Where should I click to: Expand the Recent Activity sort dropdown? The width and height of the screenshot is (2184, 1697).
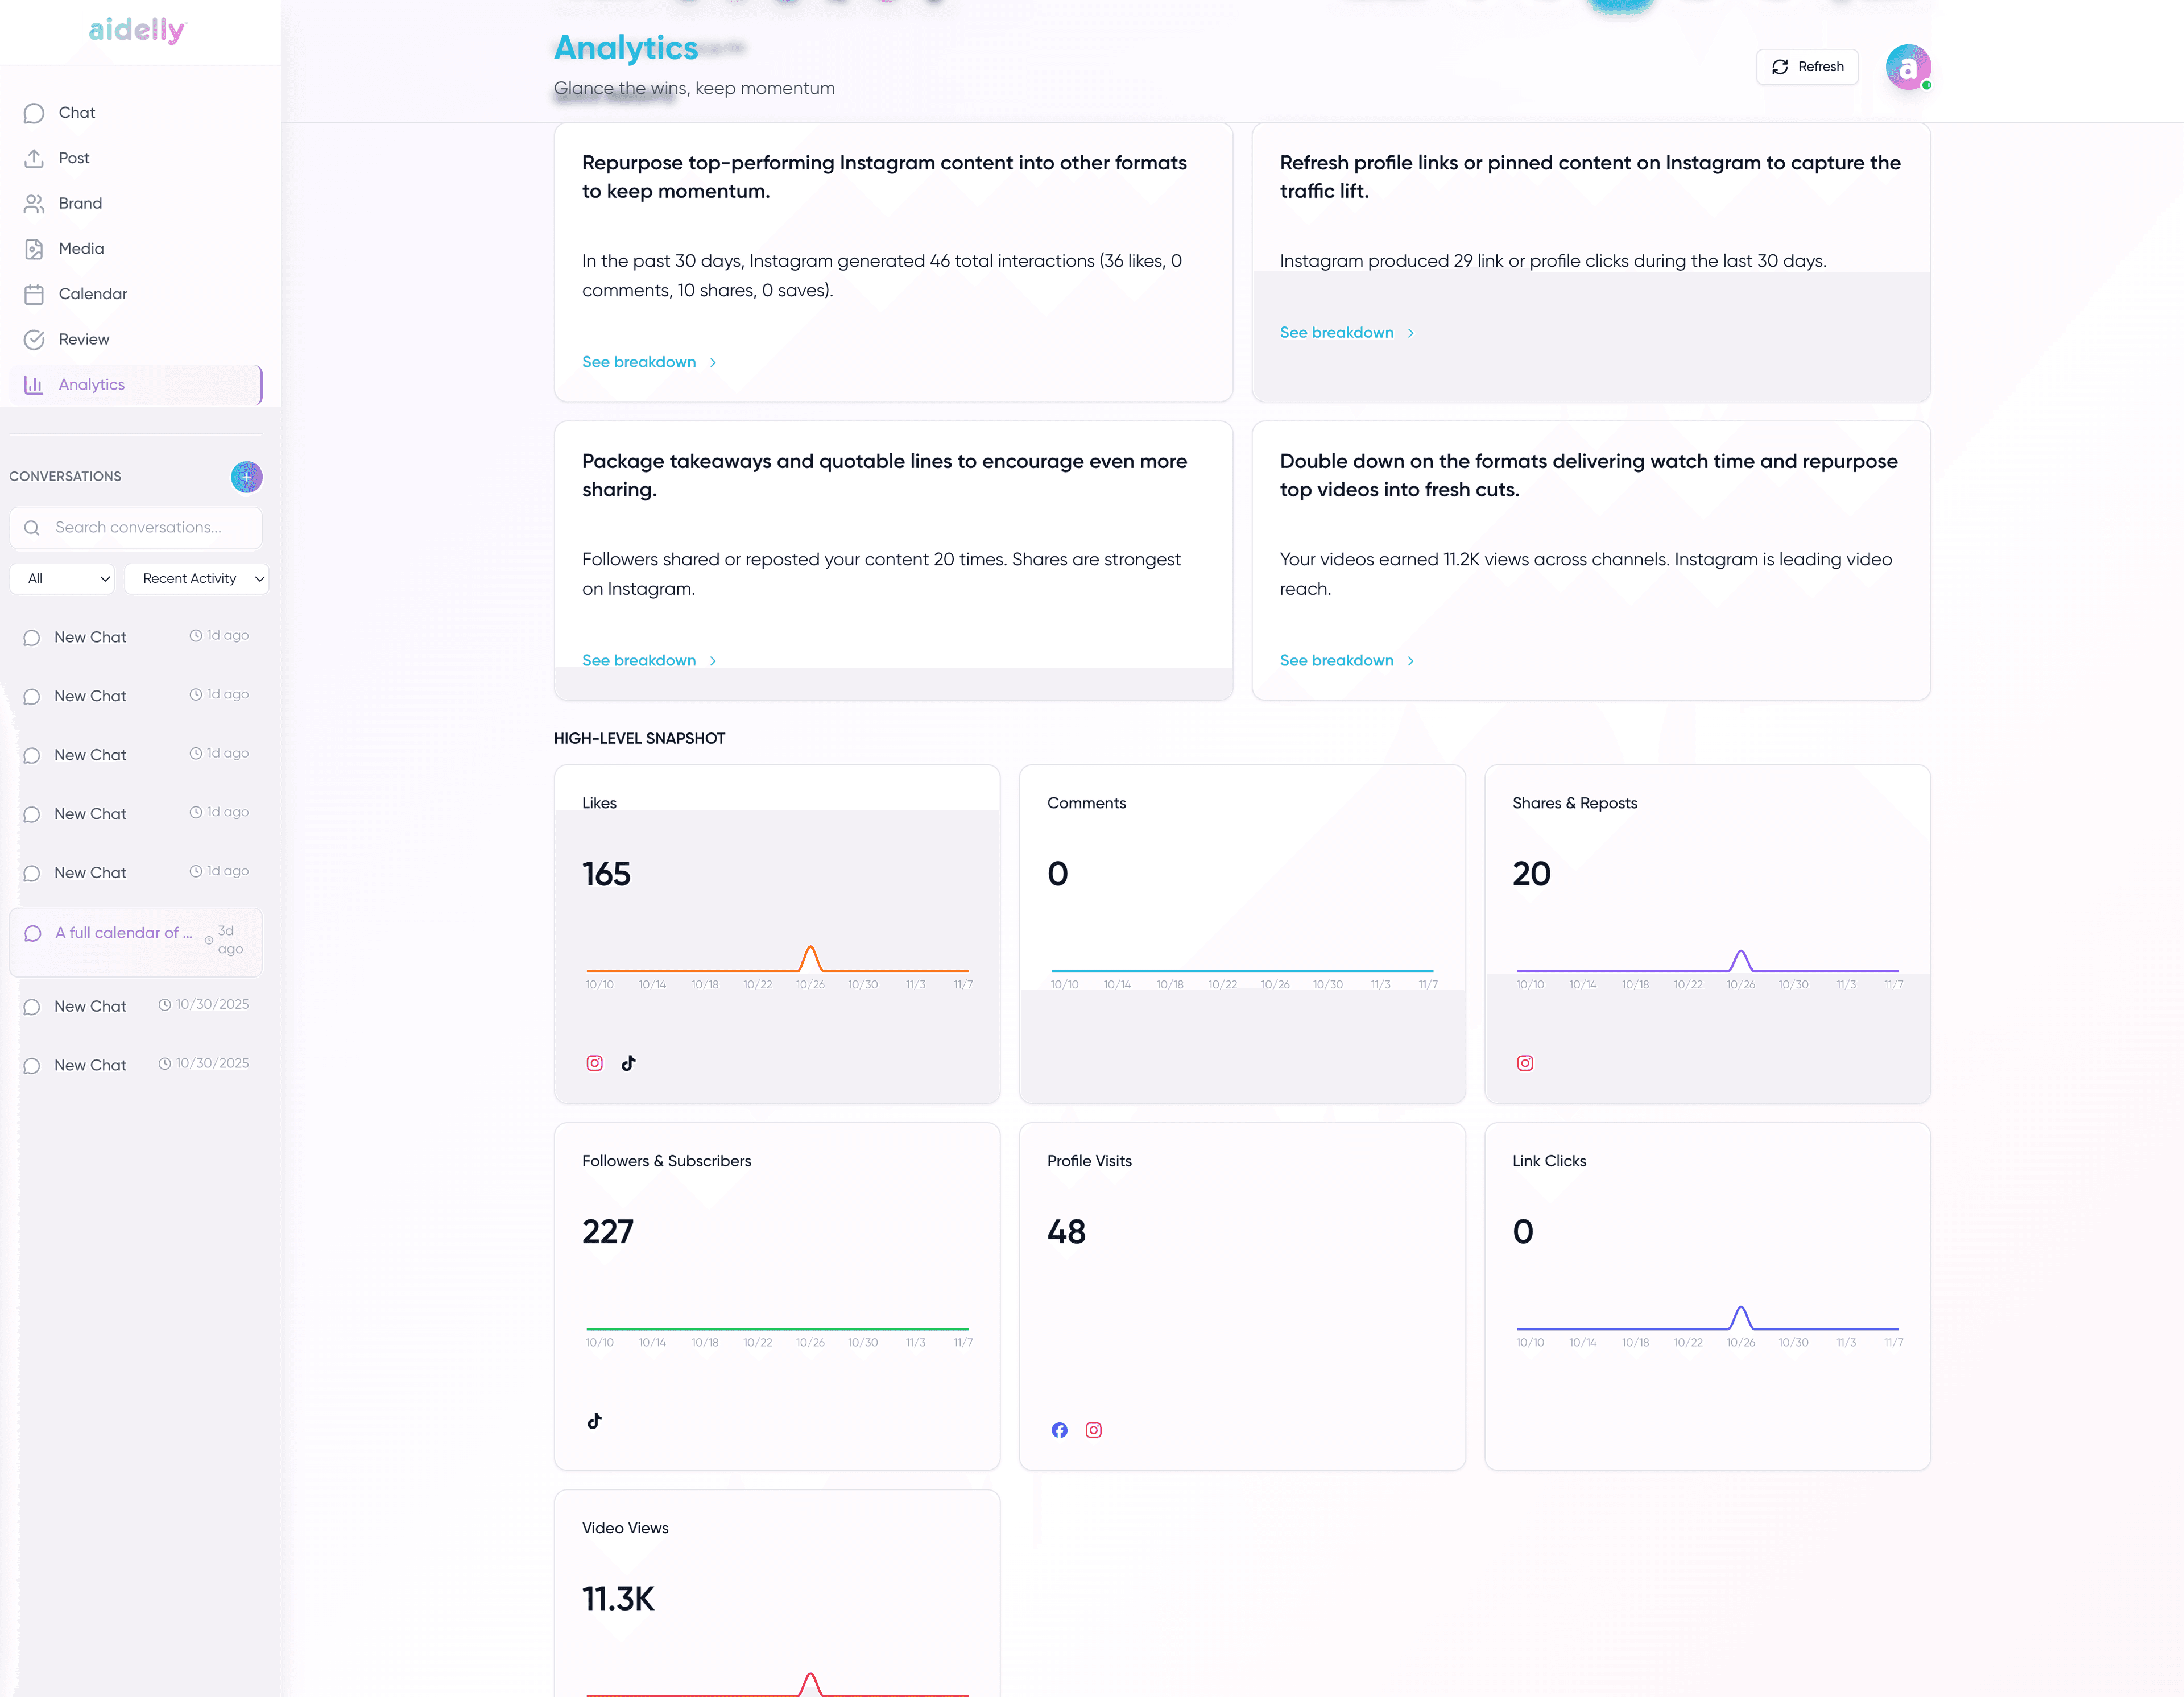pos(196,578)
